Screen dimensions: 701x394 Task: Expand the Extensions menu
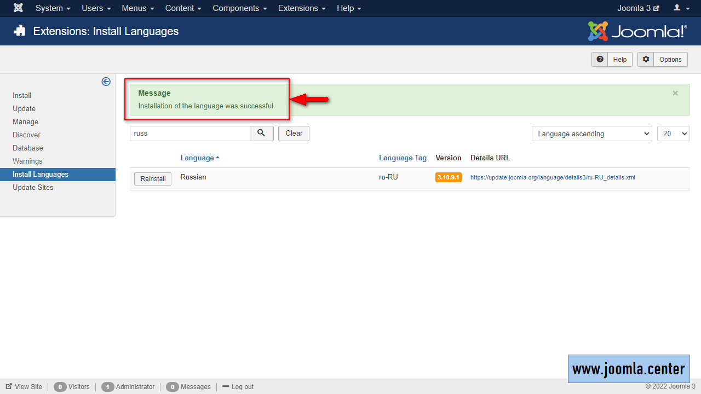click(x=301, y=8)
